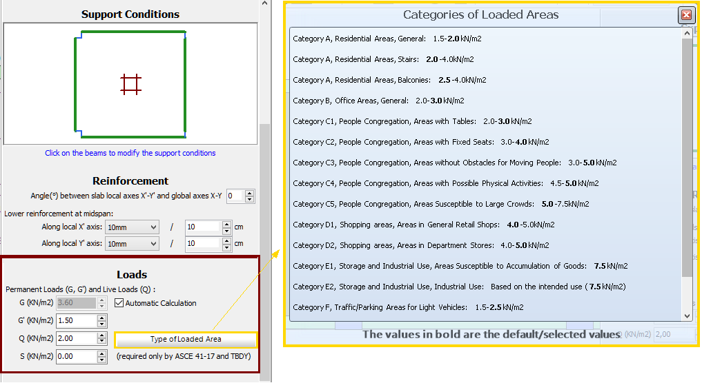The width and height of the screenshot is (702, 383).
Task: Pick Category F Traffic/Parking for Light Vehicles
Action: tap(407, 307)
